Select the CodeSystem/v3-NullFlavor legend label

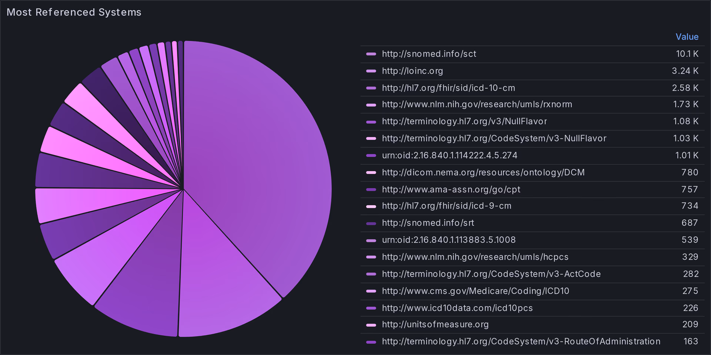494,138
